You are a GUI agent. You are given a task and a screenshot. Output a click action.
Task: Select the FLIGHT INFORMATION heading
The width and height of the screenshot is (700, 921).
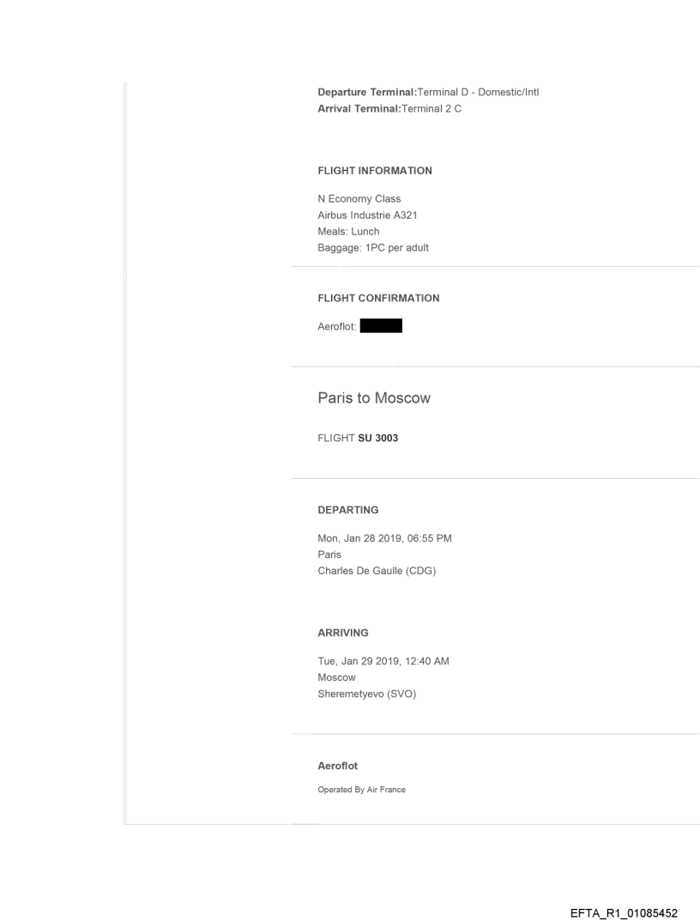(375, 171)
